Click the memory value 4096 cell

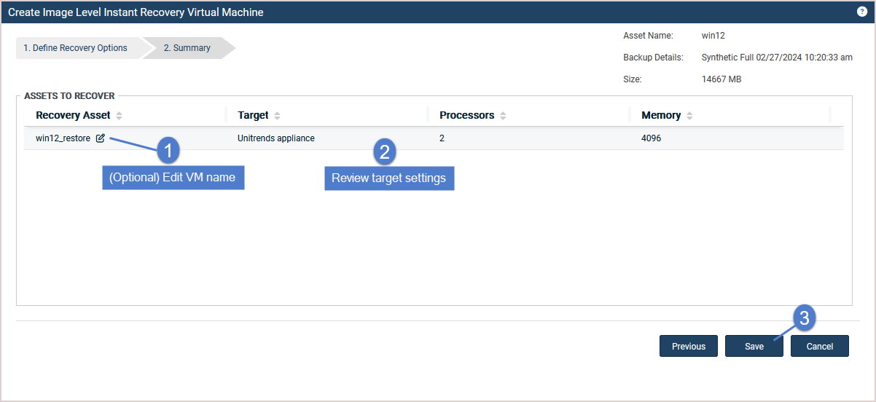tap(652, 138)
